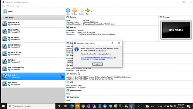Image resolution: width=193 pixels, height=109 pixels.
Task: Open File Explorer from taskbar
Action: 78,106
